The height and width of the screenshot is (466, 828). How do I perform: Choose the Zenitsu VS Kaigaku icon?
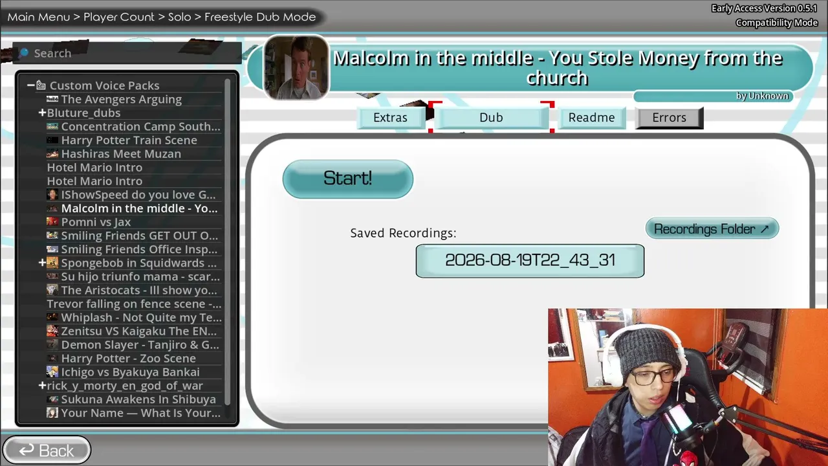tap(52, 331)
